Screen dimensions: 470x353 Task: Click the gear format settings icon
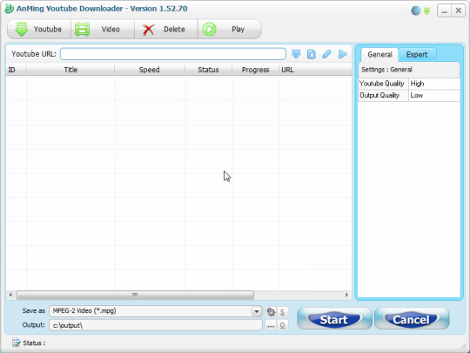271,311
